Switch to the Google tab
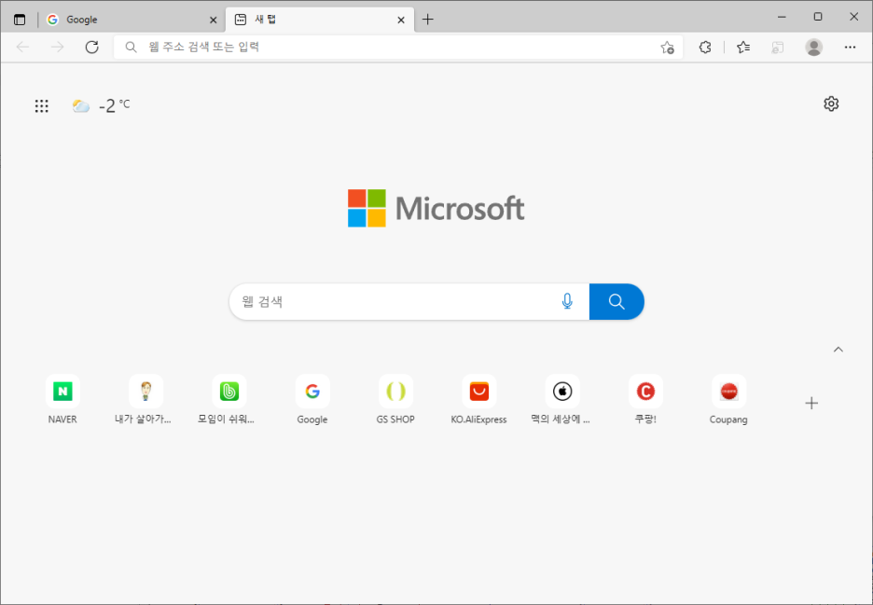Screen dimensions: 873x605 pyautogui.click(x=132, y=20)
